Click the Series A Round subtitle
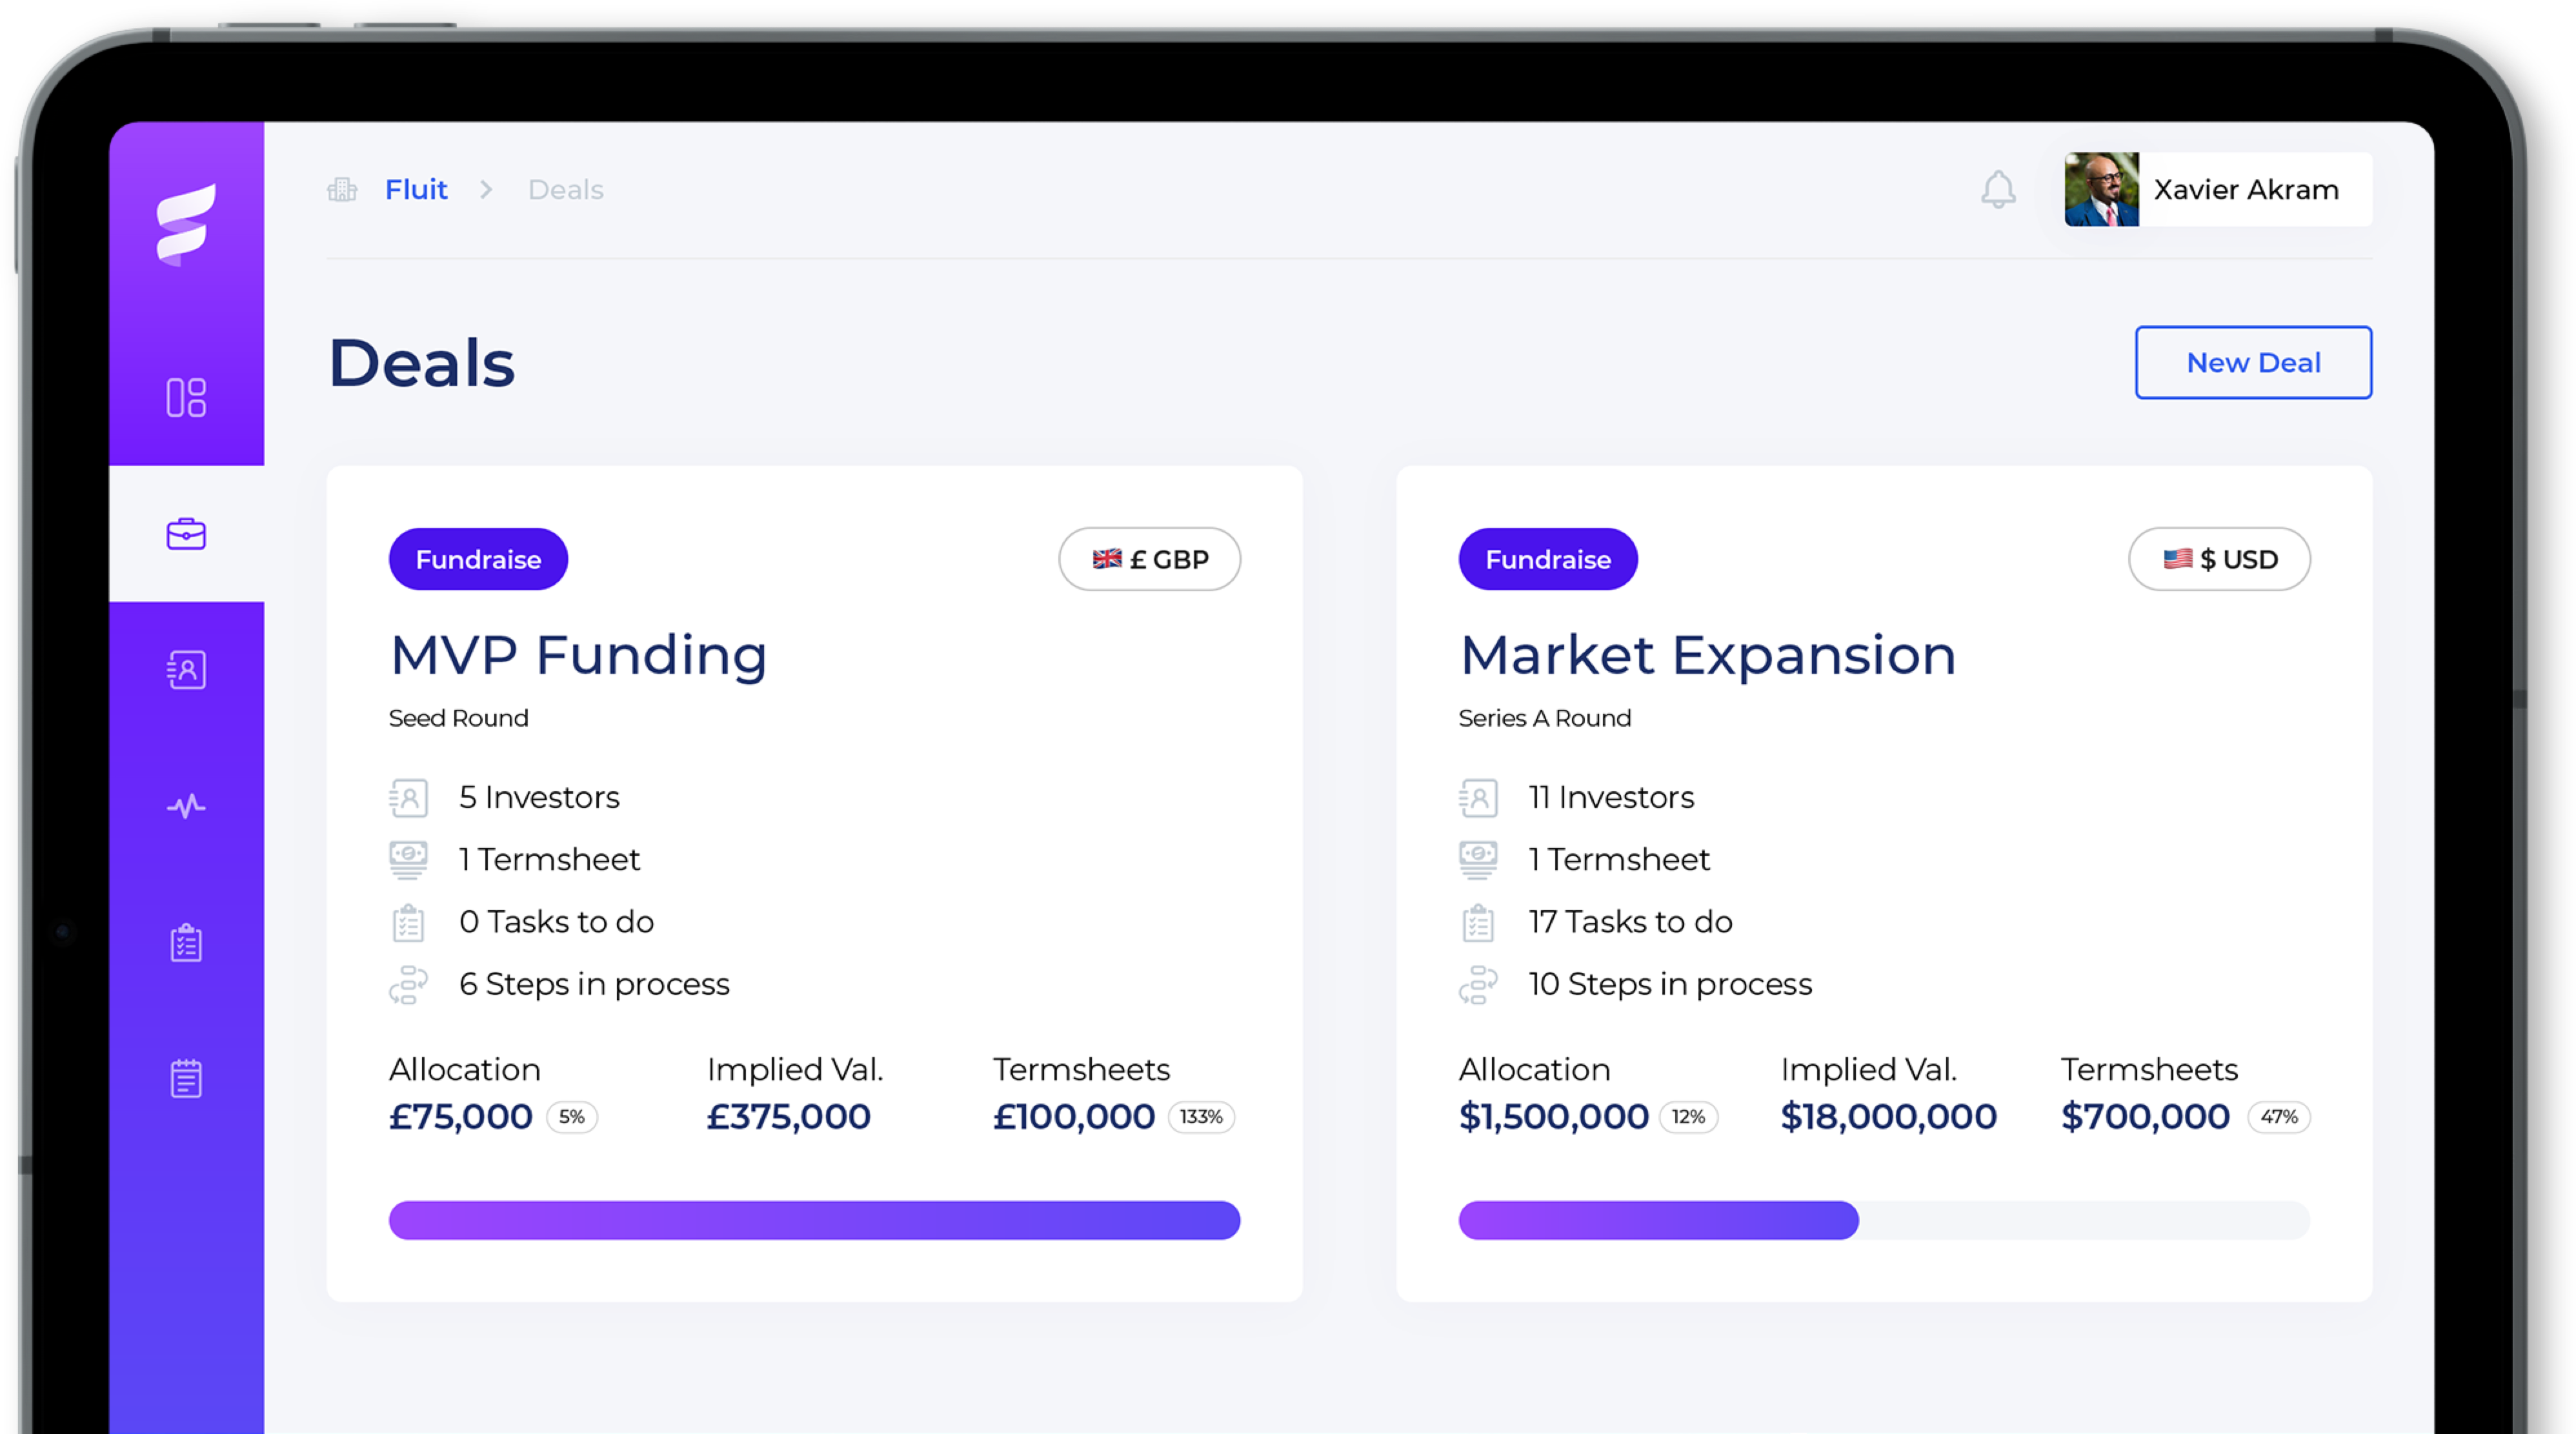Image resolution: width=2576 pixels, height=1434 pixels. (1544, 718)
